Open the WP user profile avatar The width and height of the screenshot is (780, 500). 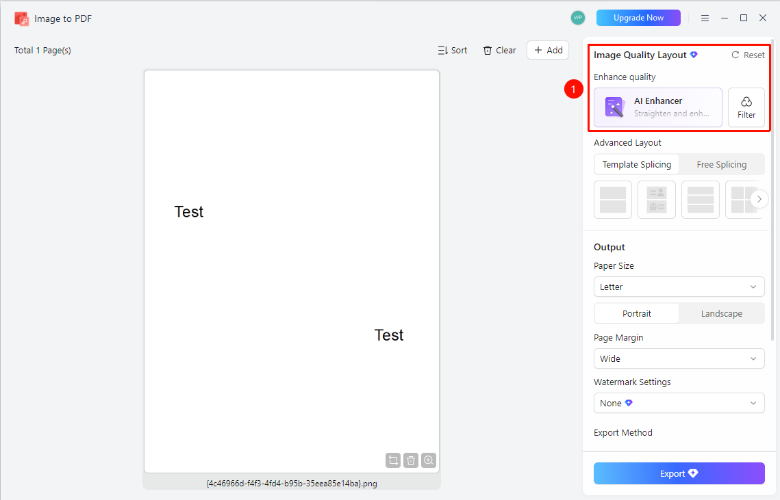[577, 18]
